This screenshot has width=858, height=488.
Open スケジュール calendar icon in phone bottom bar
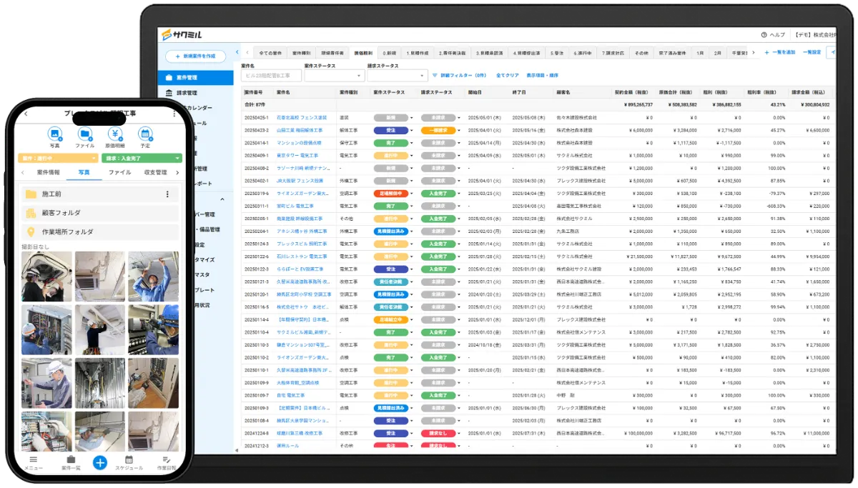(x=129, y=459)
